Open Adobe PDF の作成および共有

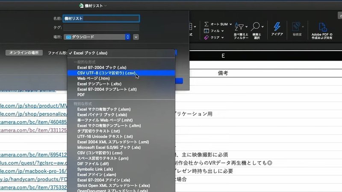click(322, 31)
